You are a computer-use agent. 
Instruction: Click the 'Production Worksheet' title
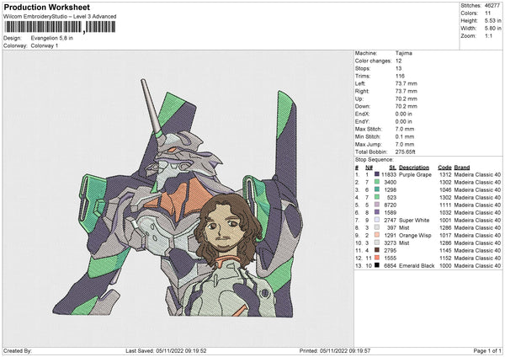pyautogui.click(x=47, y=7)
